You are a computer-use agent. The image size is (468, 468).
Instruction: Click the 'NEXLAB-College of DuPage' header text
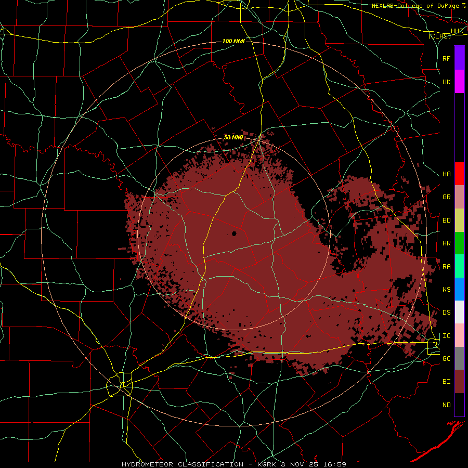click(x=415, y=6)
